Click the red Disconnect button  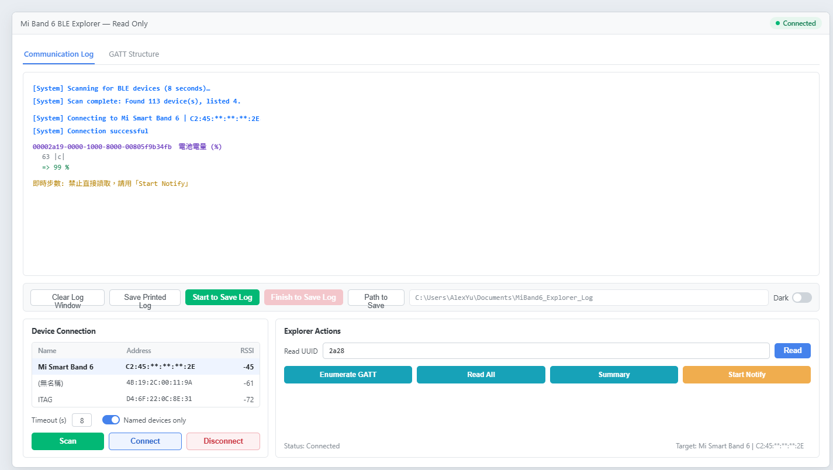pyautogui.click(x=223, y=441)
